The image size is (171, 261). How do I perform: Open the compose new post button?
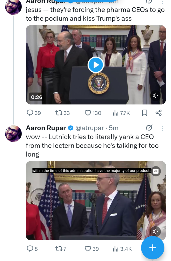pos(152,247)
